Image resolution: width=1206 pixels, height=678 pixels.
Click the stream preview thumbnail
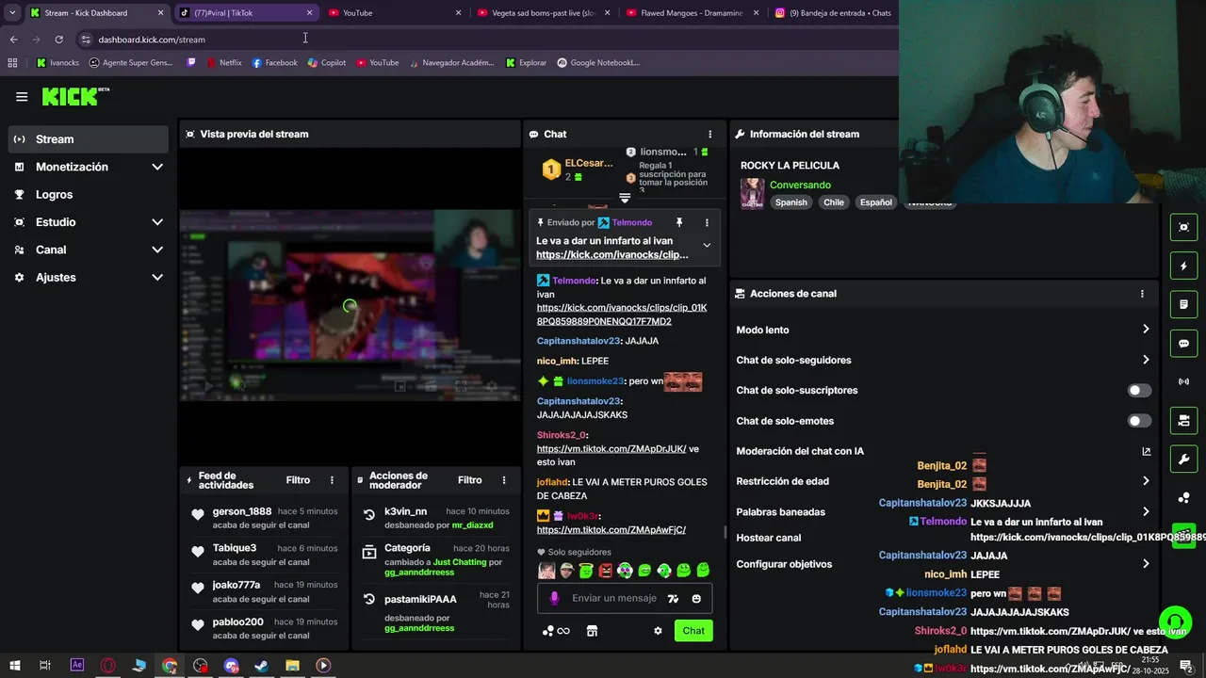pyautogui.click(x=350, y=305)
